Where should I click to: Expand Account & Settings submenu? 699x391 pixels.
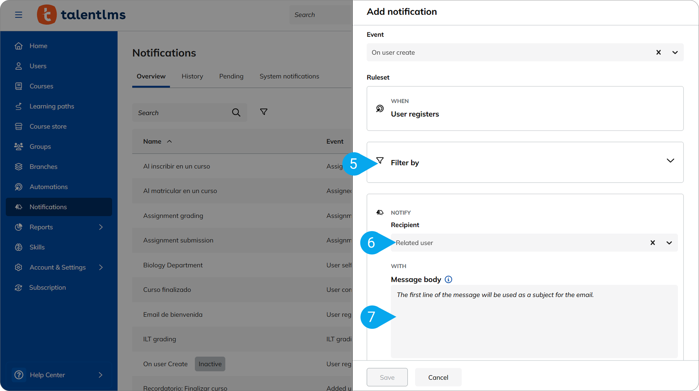point(101,267)
